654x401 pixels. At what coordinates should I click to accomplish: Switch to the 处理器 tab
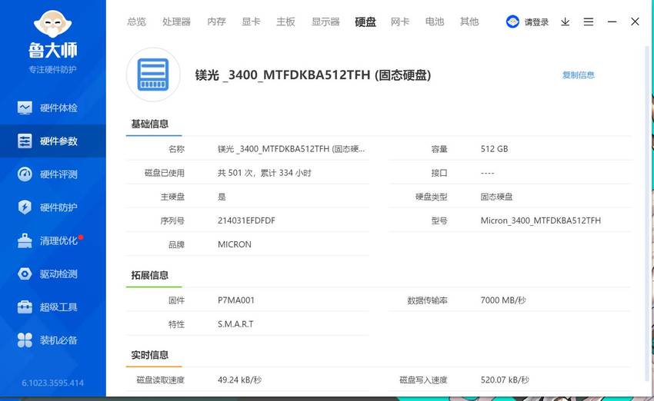tap(176, 22)
